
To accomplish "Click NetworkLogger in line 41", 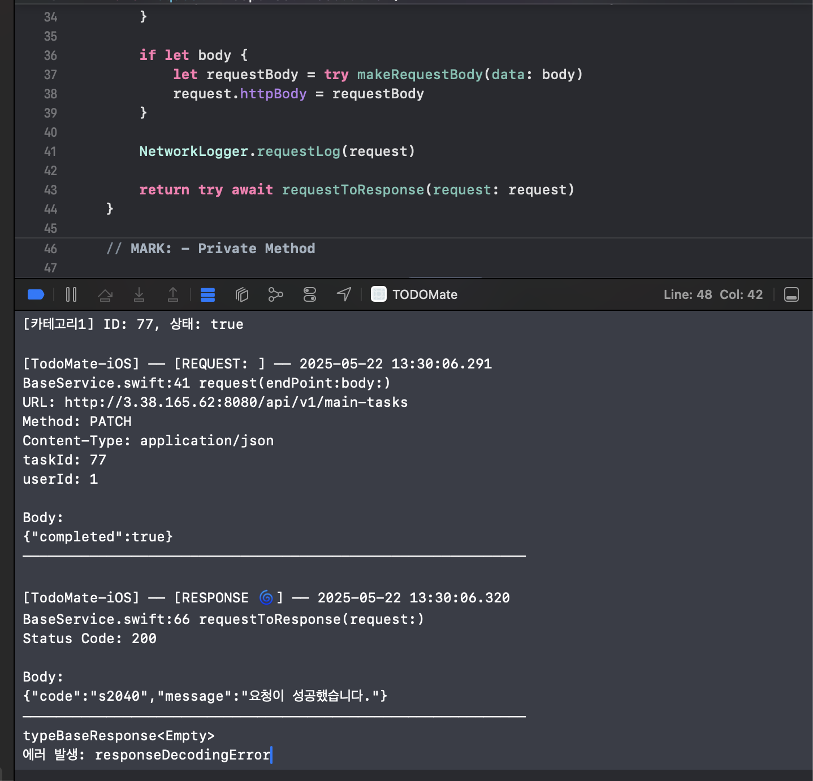I will [x=194, y=151].
